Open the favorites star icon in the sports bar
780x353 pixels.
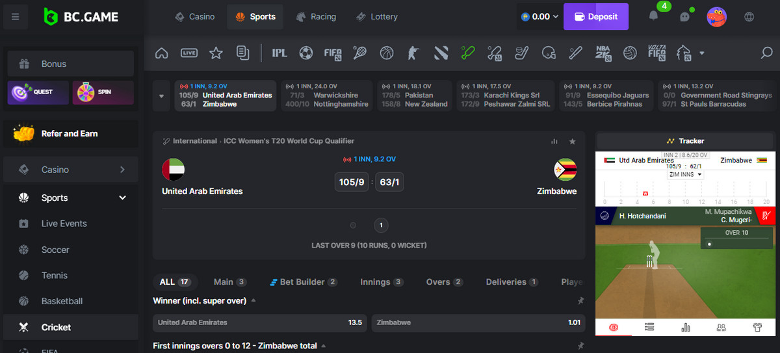pos(216,53)
